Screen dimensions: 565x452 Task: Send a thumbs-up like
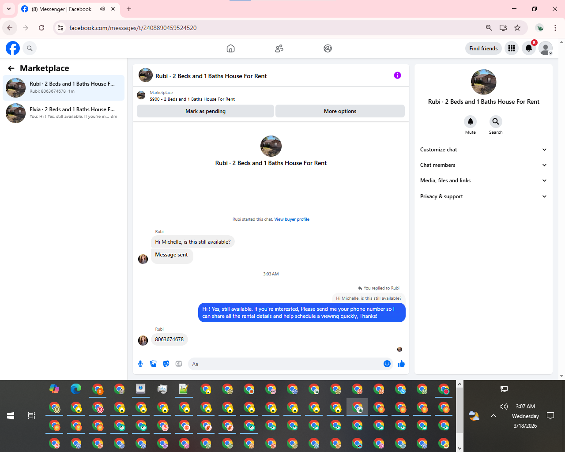tap(401, 364)
